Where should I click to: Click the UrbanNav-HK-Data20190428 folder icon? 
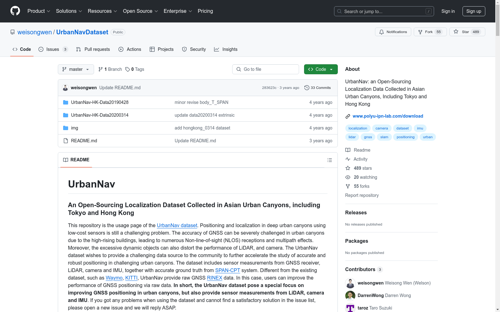pos(66,102)
